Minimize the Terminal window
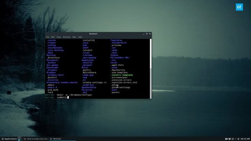Screen dimensions: 251x141 pos(144,34)
